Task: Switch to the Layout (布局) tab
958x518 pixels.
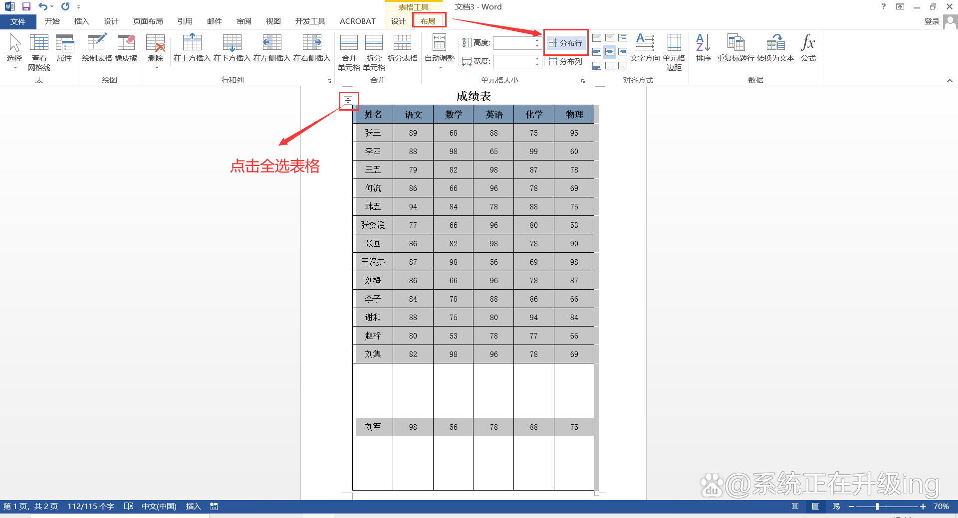Action: [428, 21]
